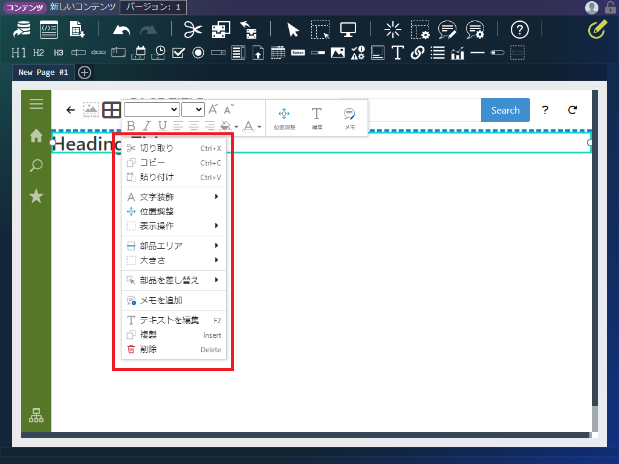Open the font family dropdown
619x464 pixels.
coord(152,109)
